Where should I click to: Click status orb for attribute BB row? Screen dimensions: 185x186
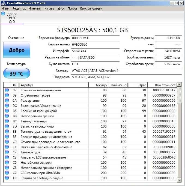(7, 116)
